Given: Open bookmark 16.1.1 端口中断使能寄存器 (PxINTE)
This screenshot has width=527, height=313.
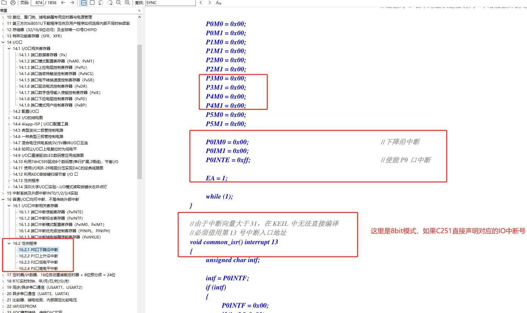Looking at the screenshot, I should tap(51, 212).
